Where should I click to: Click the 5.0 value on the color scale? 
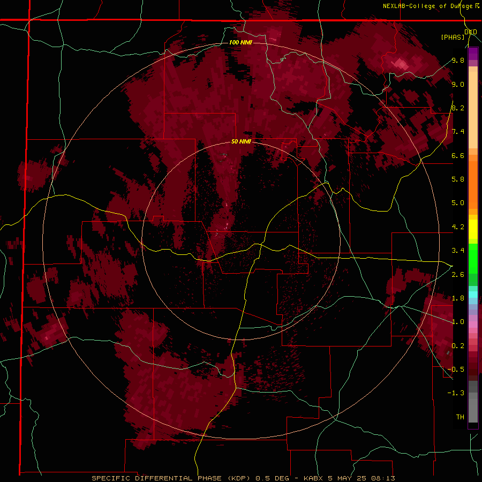[458, 203]
